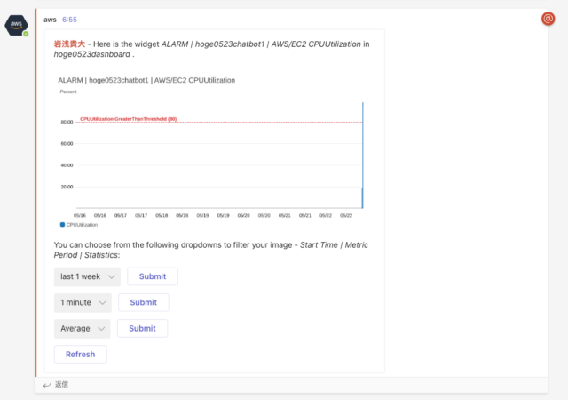Click the 'Start Time | Metric Period | Statistics' text
Viewport: 568px width, 400px height.
211,250
